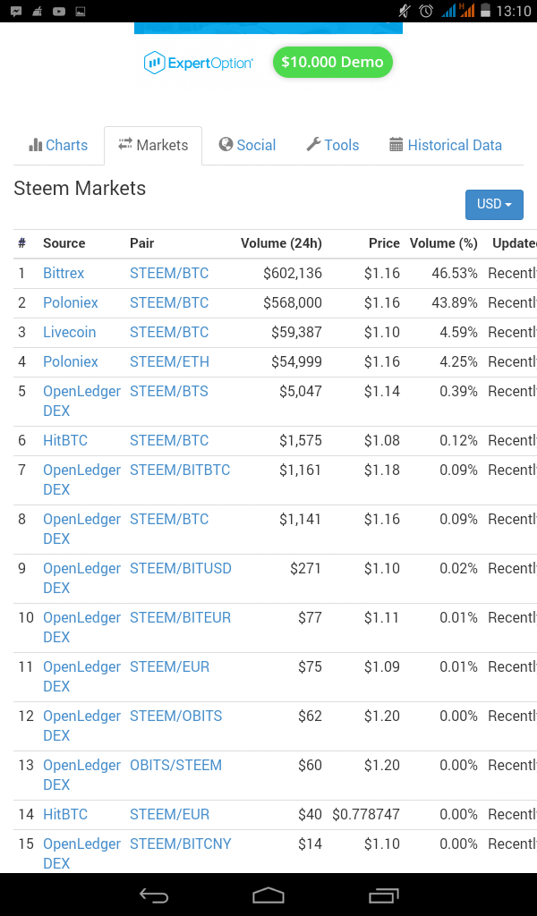537x916 pixels.
Task: Open the Bittrex exchange link
Action: pyautogui.click(x=64, y=273)
